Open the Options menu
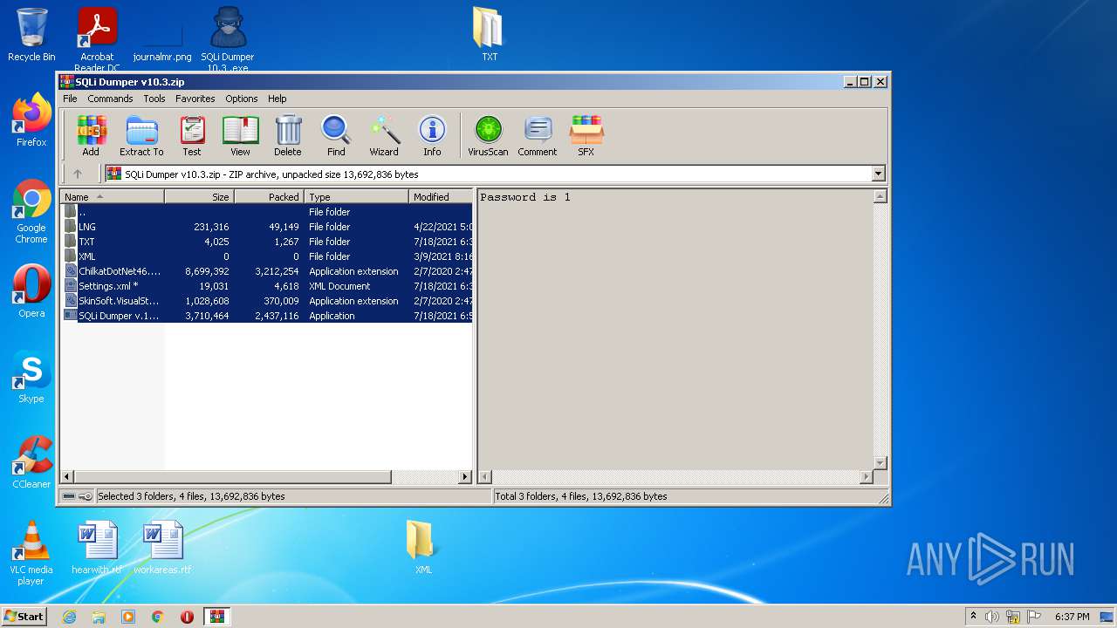 tap(242, 99)
